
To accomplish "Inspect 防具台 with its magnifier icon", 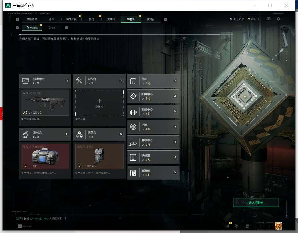I will click(121, 134).
